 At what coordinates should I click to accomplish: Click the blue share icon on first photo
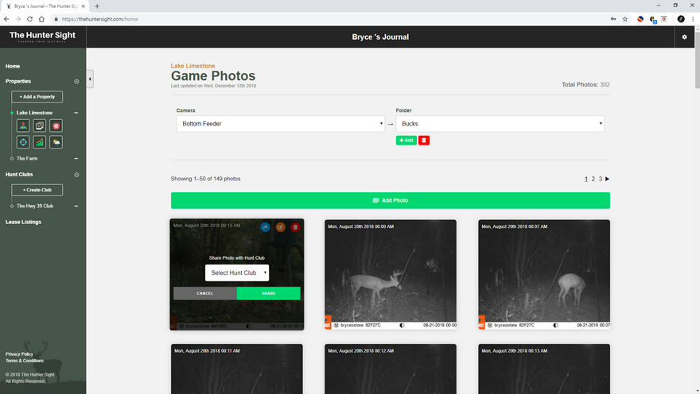pos(265,227)
